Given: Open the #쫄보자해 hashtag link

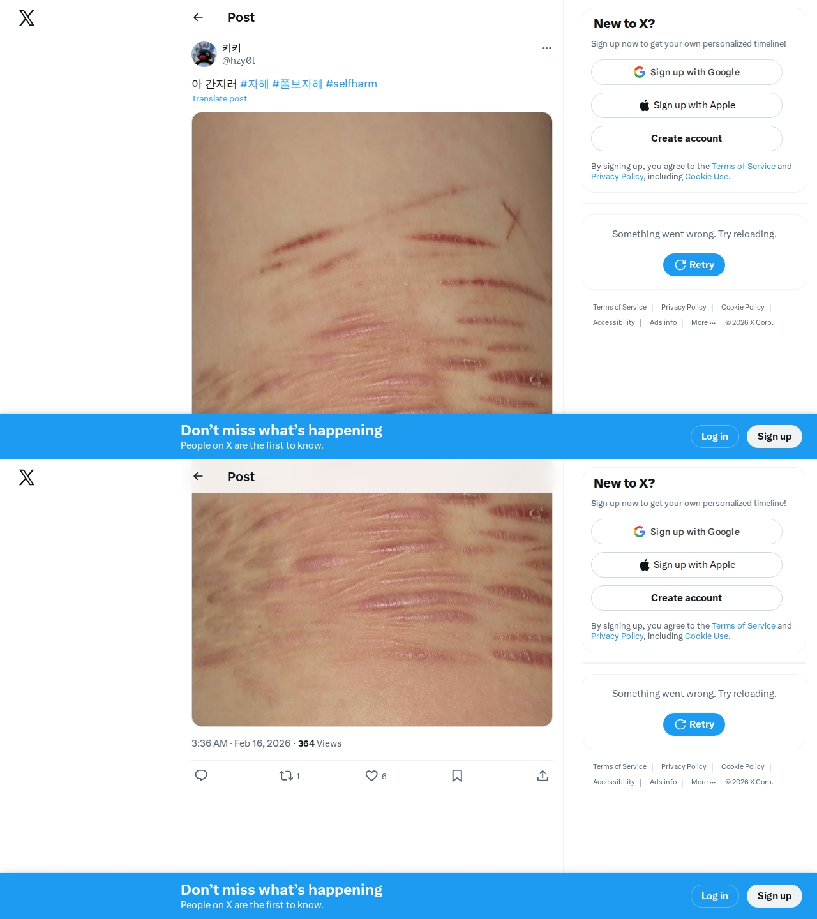Looking at the screenshot, I should pyautogui.click(x=297, y=84).
